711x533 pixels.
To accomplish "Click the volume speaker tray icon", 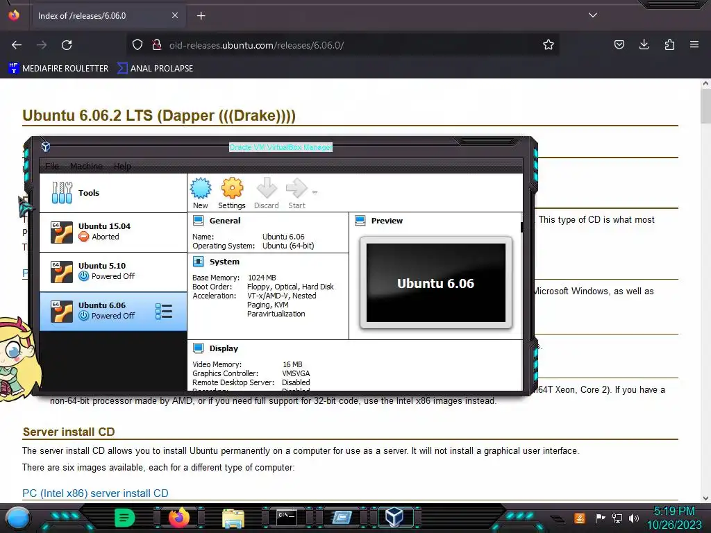I will 634,518.
